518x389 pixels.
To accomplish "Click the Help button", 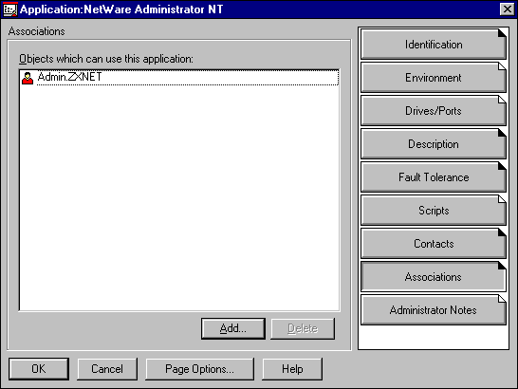I will (x=292, y=369).
